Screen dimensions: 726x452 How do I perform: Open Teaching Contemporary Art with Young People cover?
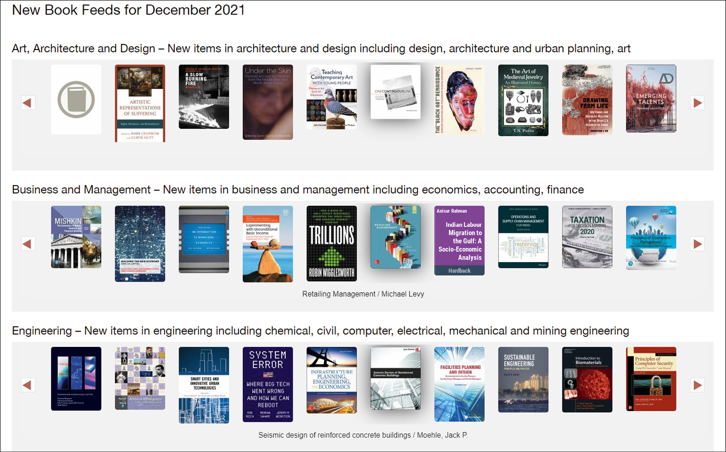tap(332, 97)
